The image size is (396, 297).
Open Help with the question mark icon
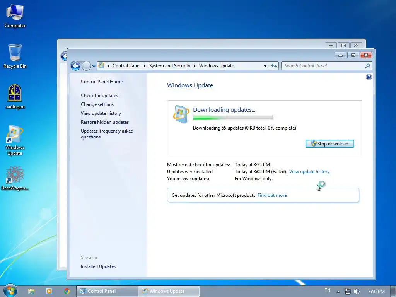tap(369, 77)
